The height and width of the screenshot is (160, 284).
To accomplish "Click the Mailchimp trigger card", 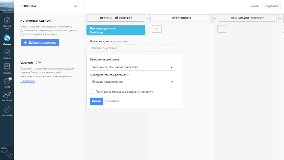I will [x=116, y=30].
